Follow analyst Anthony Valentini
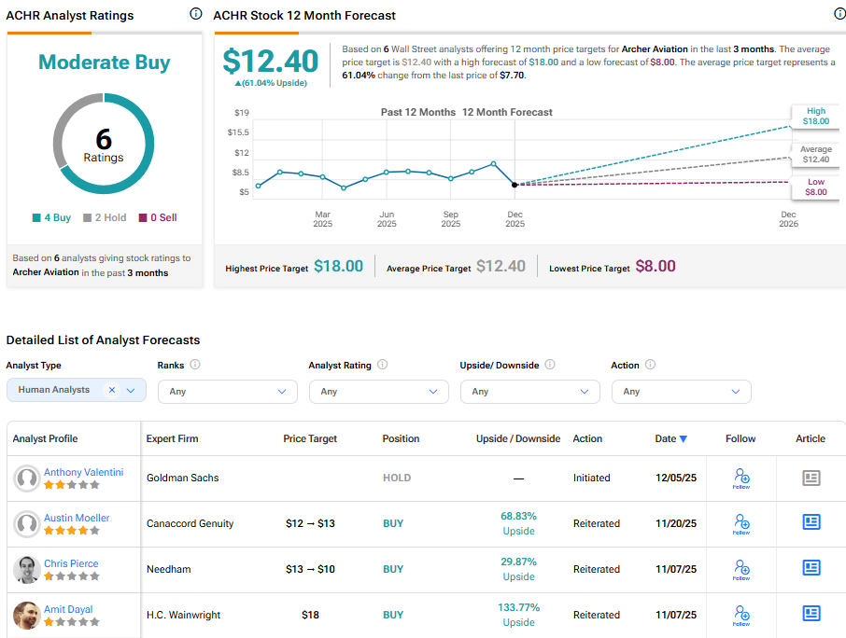846x638 pixels. 741,478
